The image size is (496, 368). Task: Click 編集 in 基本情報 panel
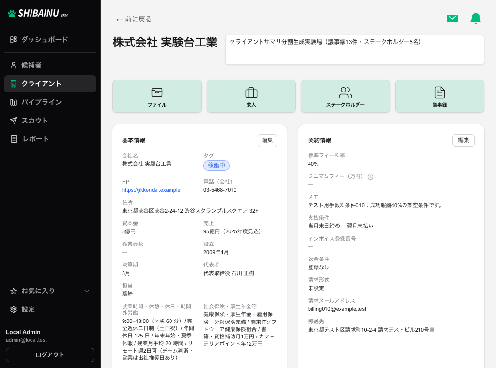267,140
